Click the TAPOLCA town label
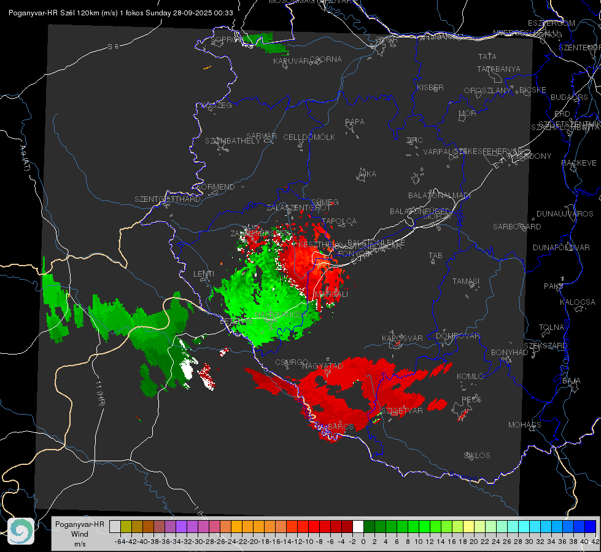Viewport: 601px width, 552px height. point(339,221)
